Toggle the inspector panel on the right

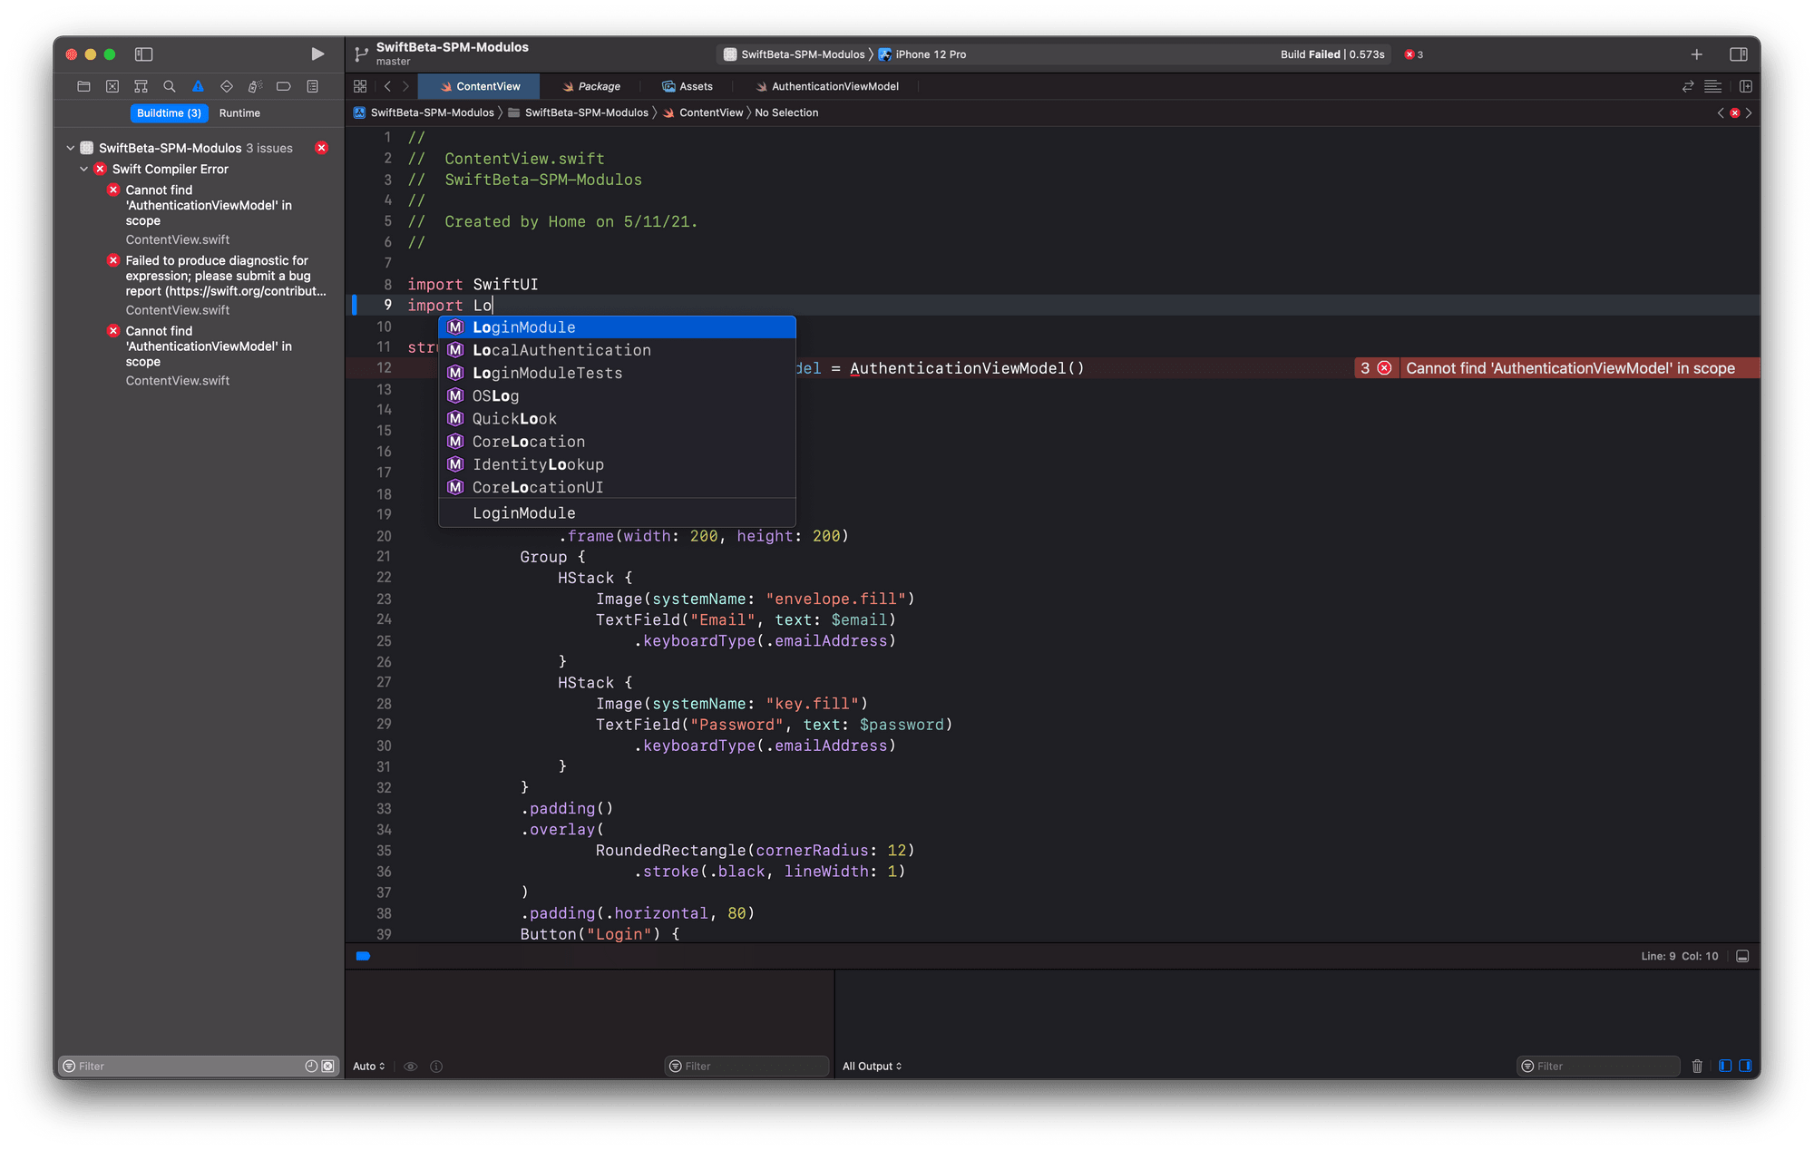point(1739,54)
